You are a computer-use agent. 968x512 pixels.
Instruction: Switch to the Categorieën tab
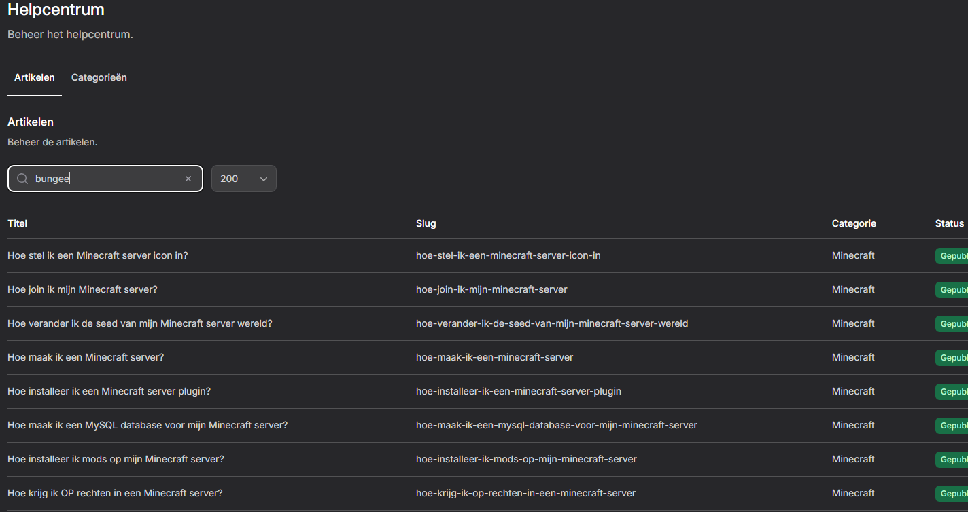99,77
